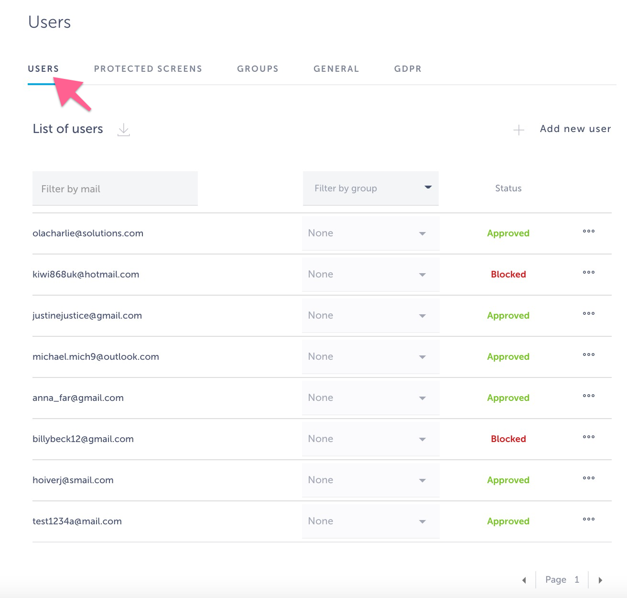Open the GDPR tab
Viewport: 627px width, 598px height.
pyautogui.click(x=407, y=68)
